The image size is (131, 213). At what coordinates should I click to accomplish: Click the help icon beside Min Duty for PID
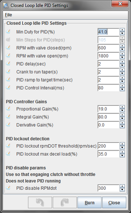(x=8, y=32)
